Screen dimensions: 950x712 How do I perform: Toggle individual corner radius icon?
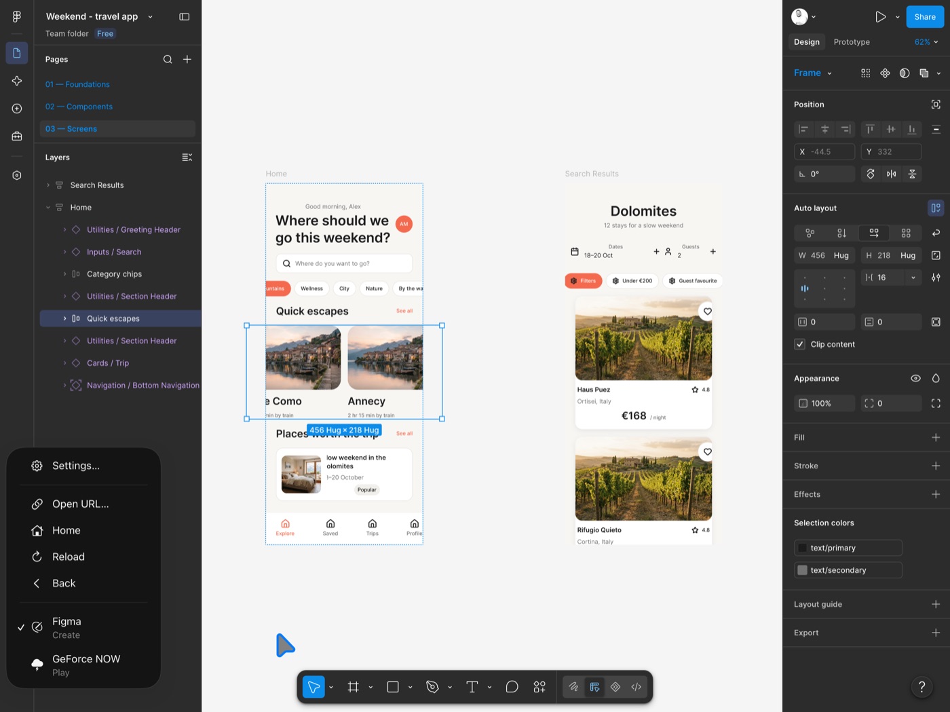[936, 403]
